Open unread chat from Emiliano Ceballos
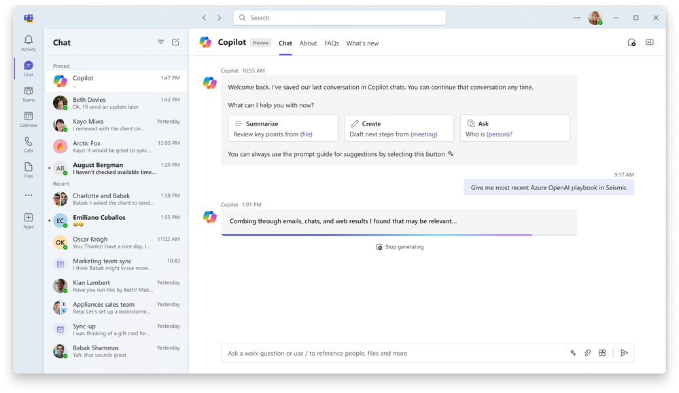This screenshot has width=679, height=393. [x=116, y=221]
